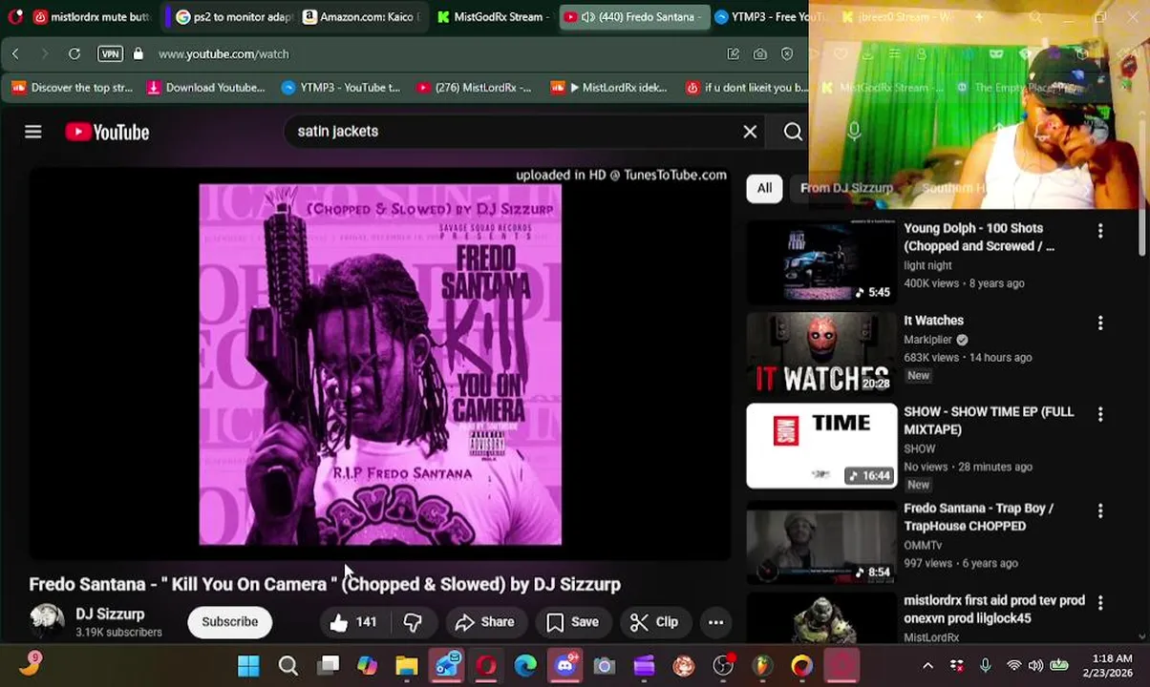This screenshot has height=687, width=1150.
Task: Open Microsoft Edge from taskbar
Action: pos(525,666)
